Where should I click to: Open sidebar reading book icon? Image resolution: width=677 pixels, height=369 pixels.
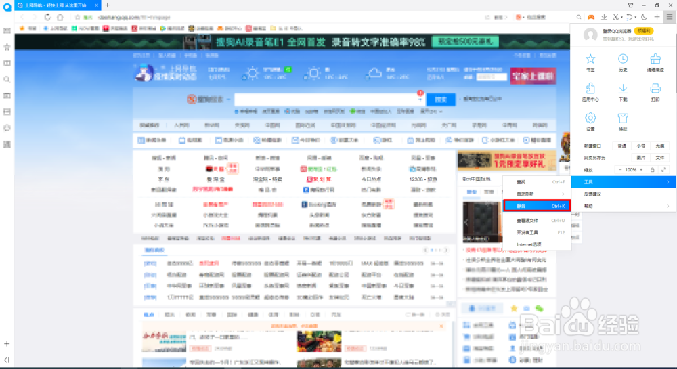[x=7, y=63]
